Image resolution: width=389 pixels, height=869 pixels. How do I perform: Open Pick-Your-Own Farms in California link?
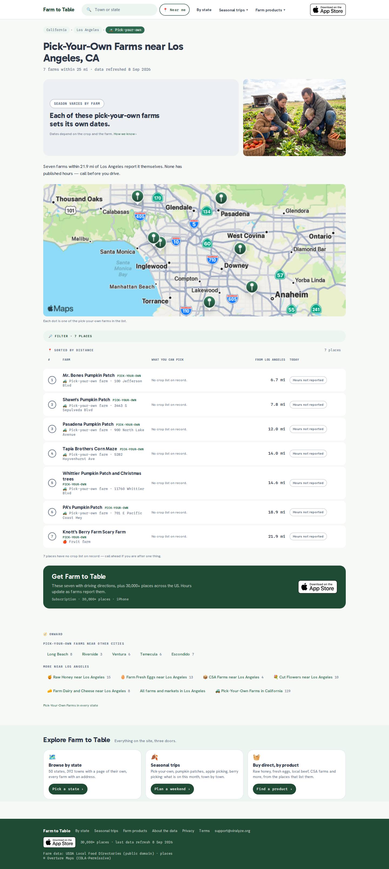253,691
